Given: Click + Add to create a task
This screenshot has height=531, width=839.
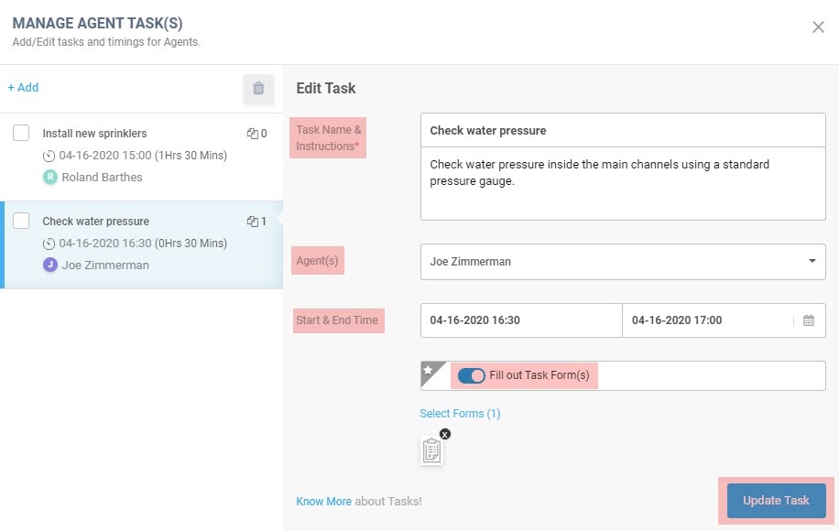Looking at the screenshot, I should click(23, 87).
